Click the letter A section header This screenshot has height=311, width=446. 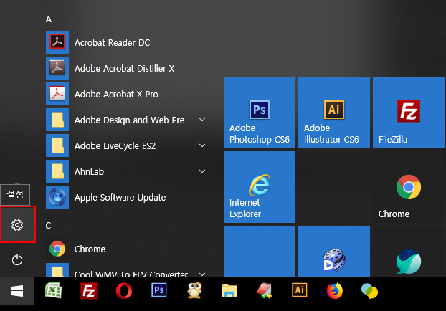49,19
